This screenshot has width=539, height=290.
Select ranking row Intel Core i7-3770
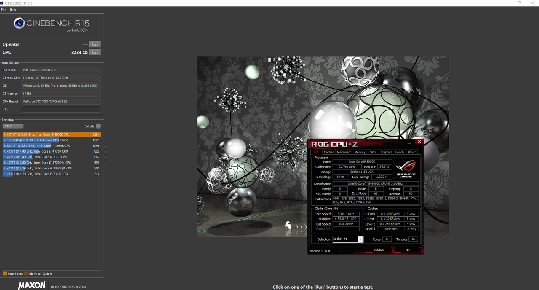(51, 157)
